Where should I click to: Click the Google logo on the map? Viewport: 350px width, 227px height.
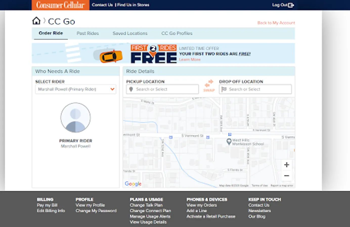[133, 184]
